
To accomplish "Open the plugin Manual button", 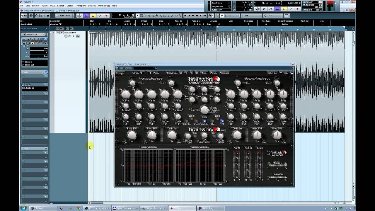I will 272,73.
